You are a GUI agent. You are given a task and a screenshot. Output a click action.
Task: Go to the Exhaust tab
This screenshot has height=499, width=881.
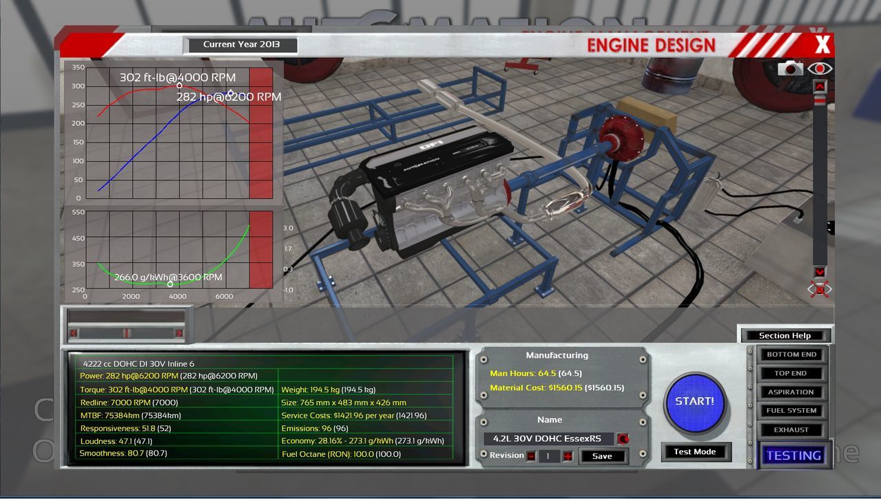pos(792,429)
